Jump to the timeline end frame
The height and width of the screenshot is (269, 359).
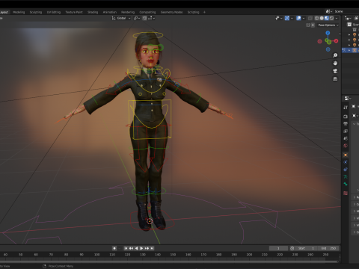pyautogui.click(x=152, y=248)
